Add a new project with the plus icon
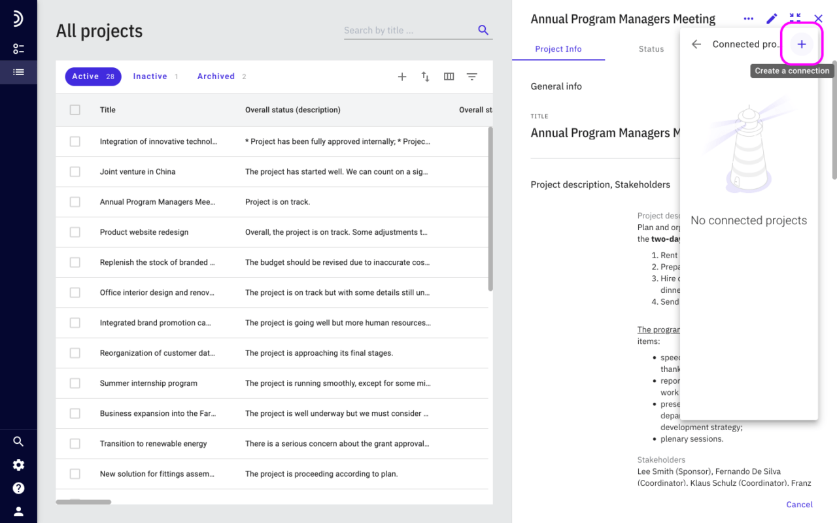Screen dimensions: 837x523 (x=402, y=76)
